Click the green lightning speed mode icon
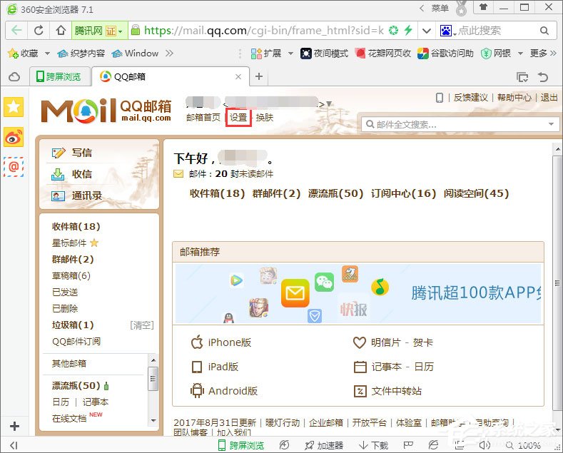The width and height of the screenshot is (563, 453). 408,30
